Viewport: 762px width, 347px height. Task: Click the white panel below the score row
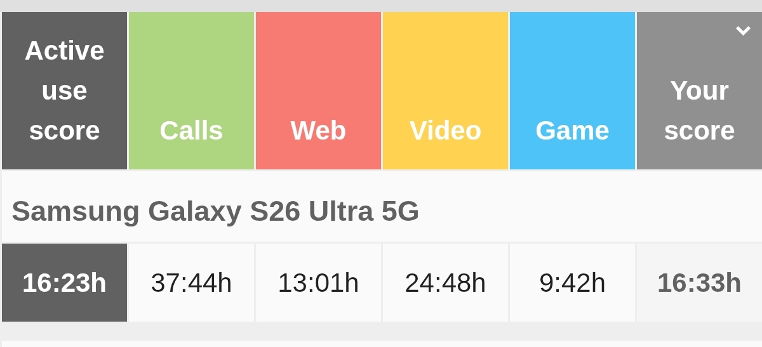(x=381, y=344)
